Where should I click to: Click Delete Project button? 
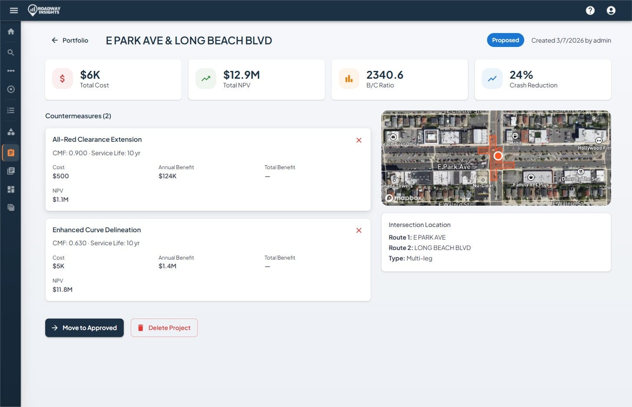coord(164,328)
